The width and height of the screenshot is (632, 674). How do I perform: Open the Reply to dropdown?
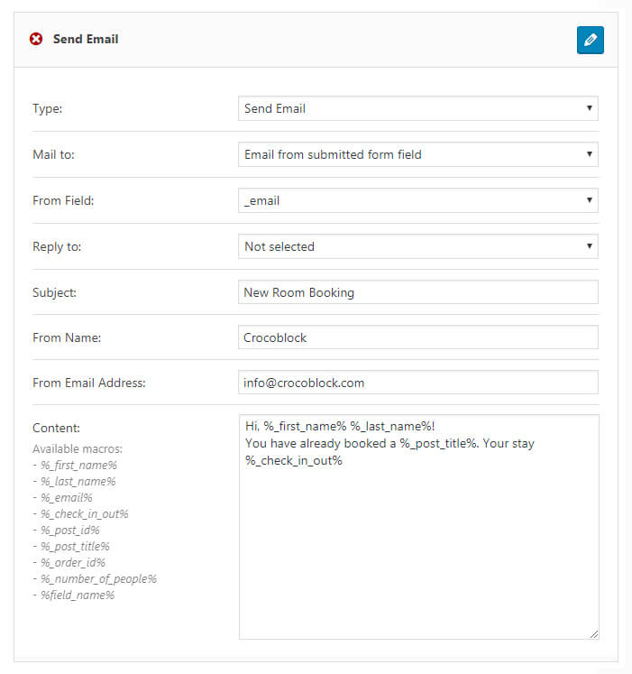tap(418, 246)
